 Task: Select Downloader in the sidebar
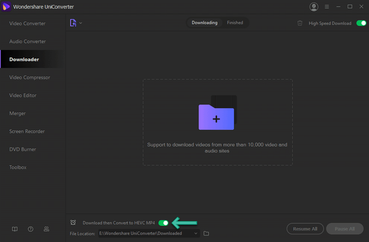(x=33, y=59)
